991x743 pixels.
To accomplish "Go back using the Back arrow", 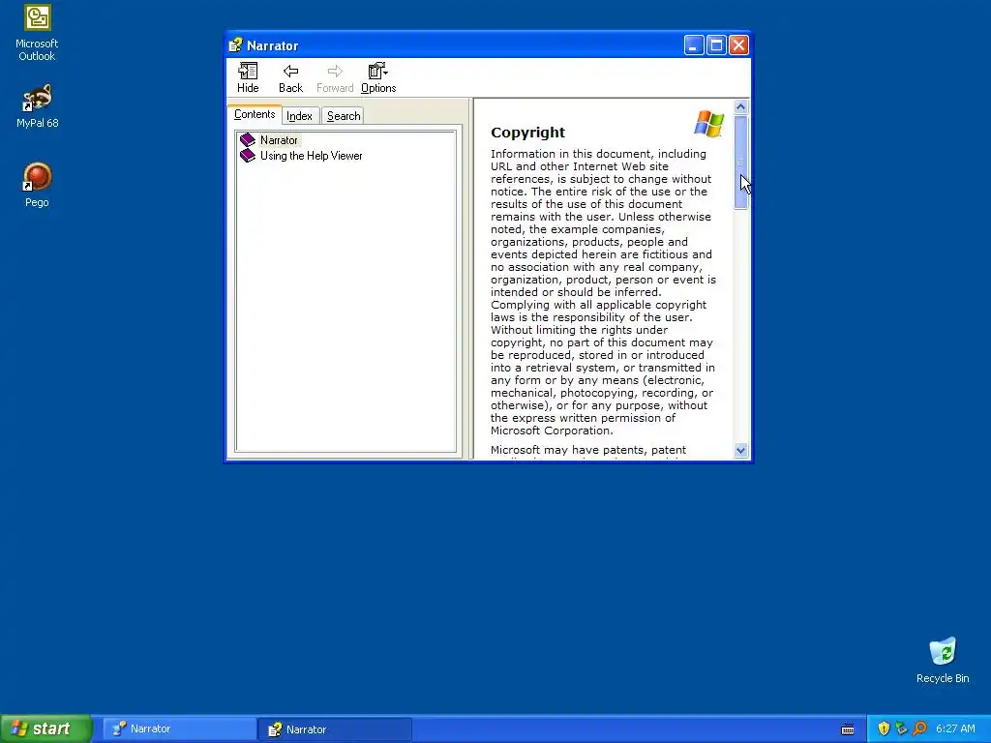I will click(x=290, y=78).
